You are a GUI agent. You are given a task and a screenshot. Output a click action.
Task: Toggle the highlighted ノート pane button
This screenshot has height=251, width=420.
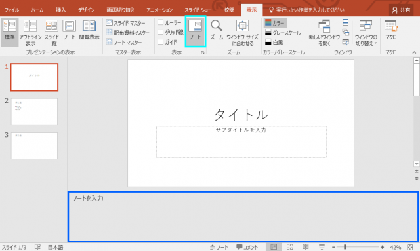[x=196, y=31]
